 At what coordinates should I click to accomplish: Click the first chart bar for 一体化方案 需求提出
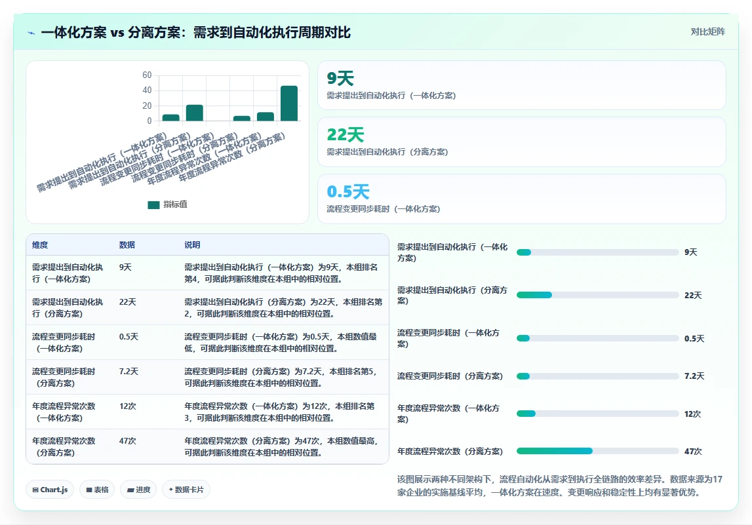170,117
